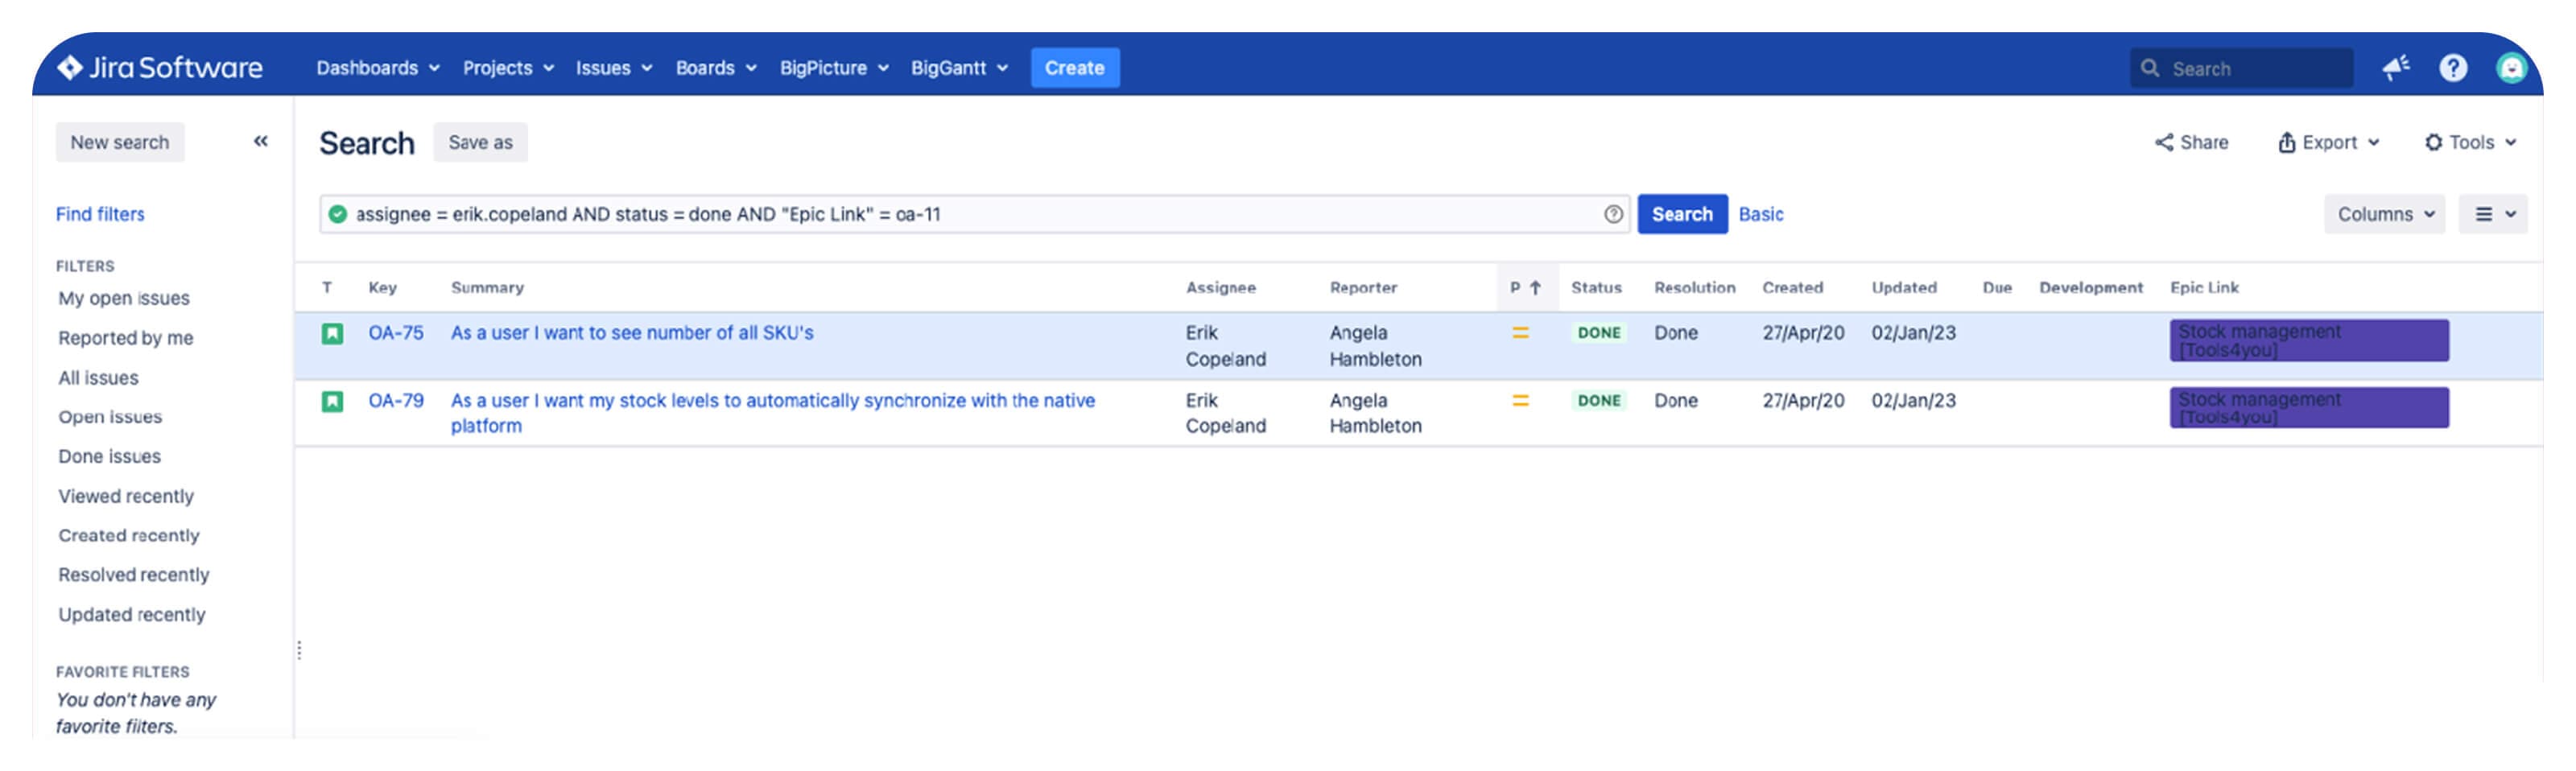Sort by the Reporter column header
Image resolution: width=2576 pixels, height=771 pixels.
pos(1363,288)
